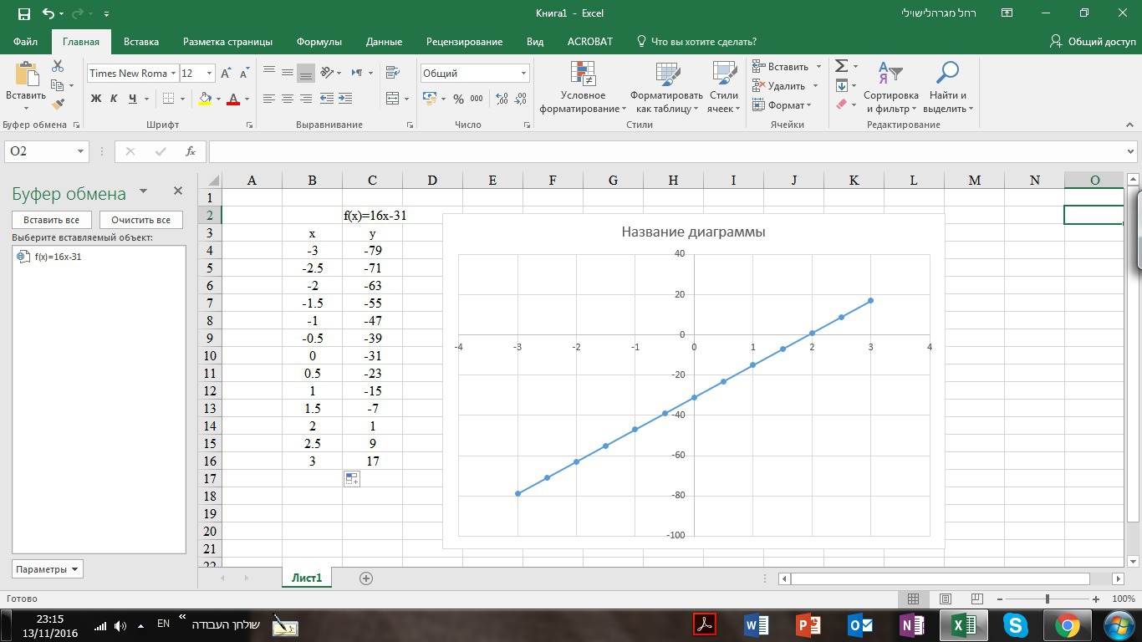This screenshot has width=1142, height=642.
Task: Apply the red font color A
Action: (x=232, y=99)
